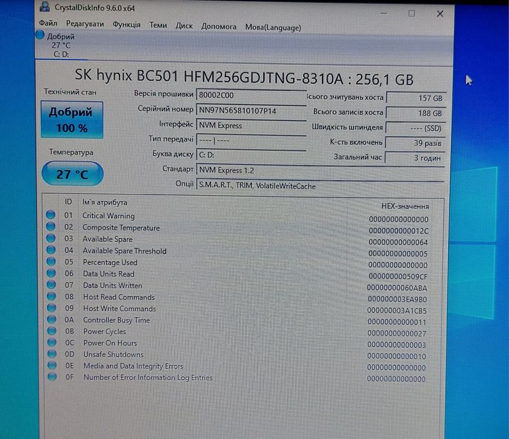Click the status circle for Percentage Used
509x439 pixels.
(x=51, y=261)
